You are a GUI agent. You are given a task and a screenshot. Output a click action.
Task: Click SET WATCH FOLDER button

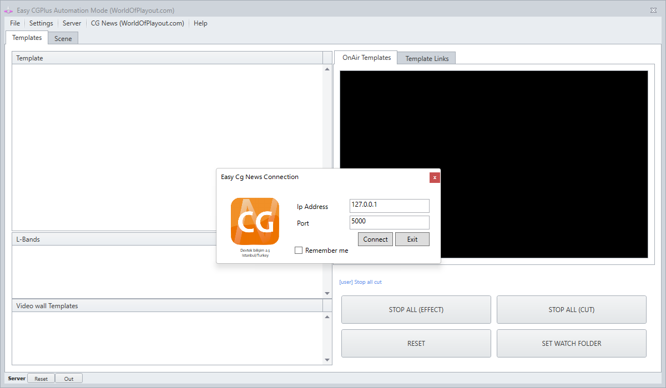click(572, 344)
